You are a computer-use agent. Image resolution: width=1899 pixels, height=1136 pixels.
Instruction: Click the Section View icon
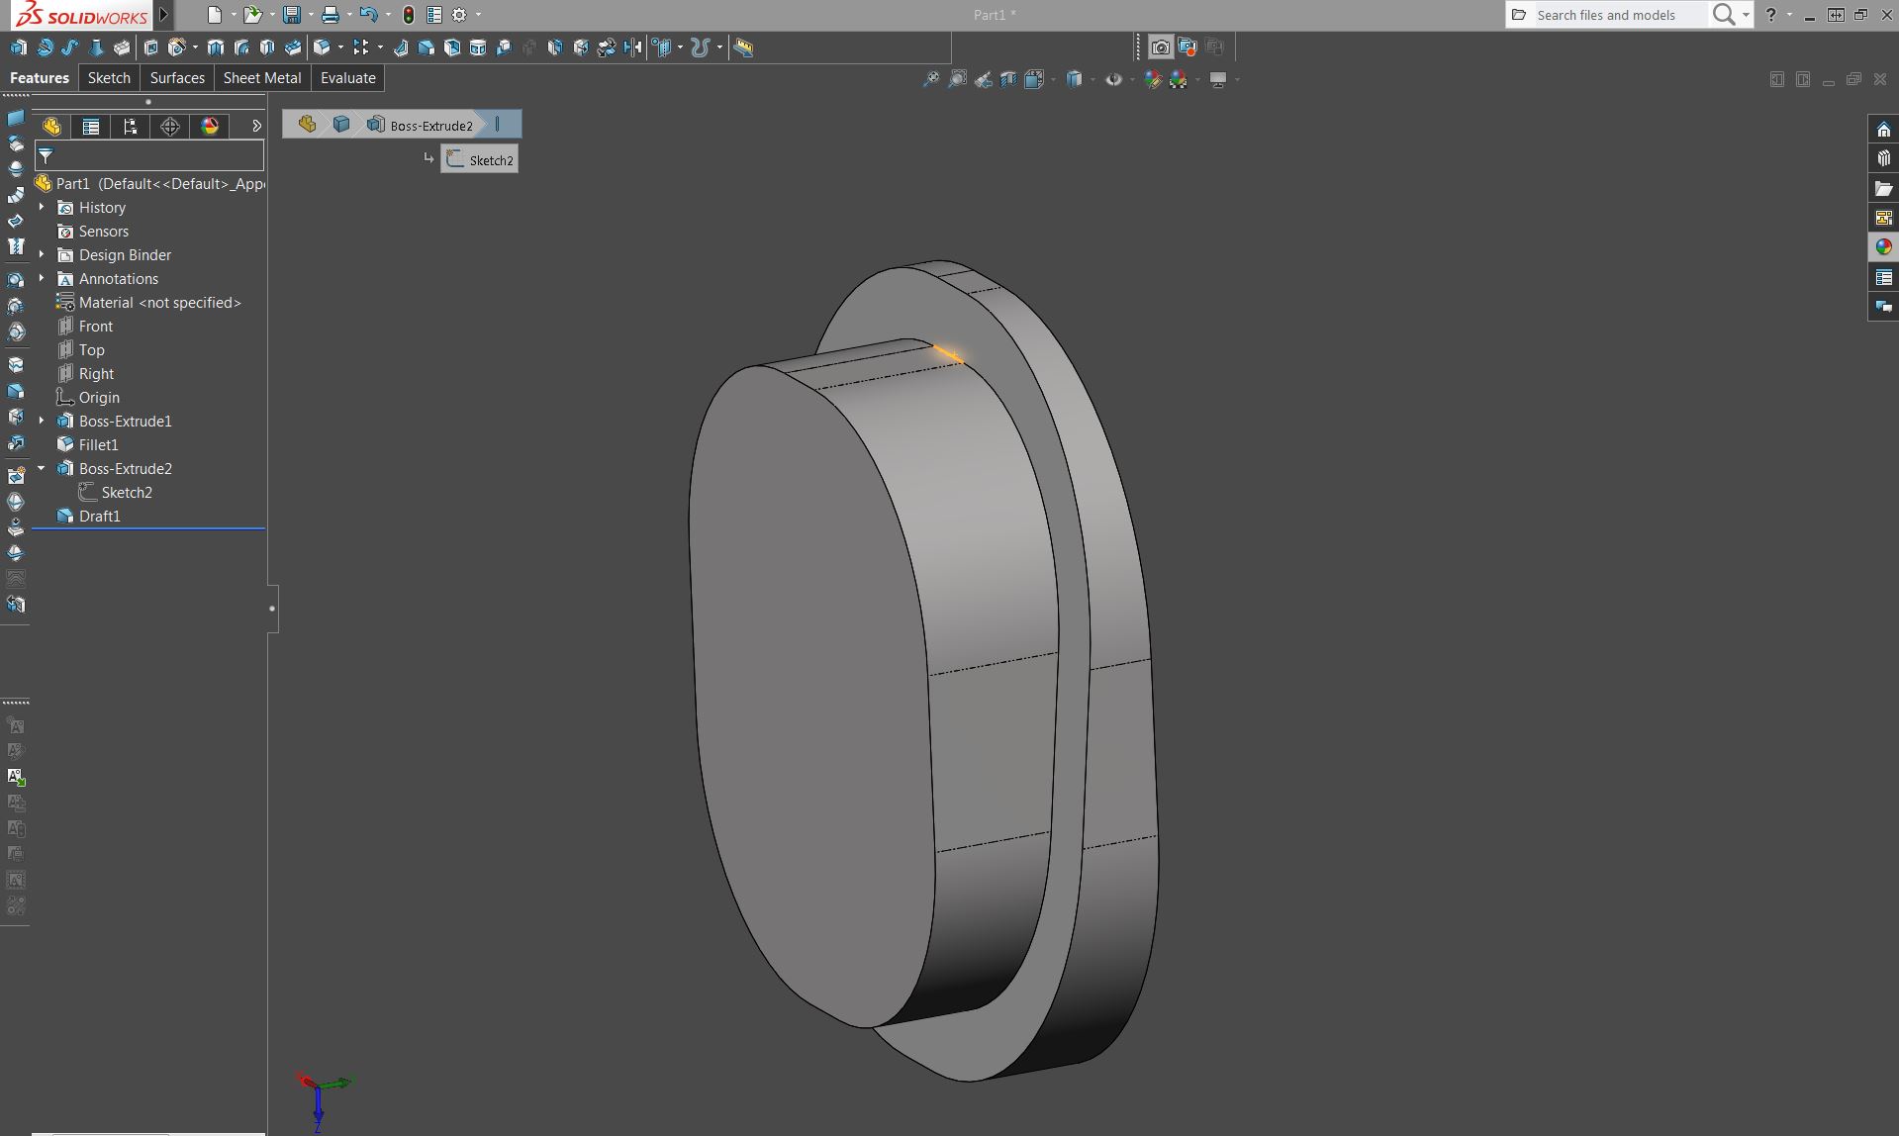1008,79
